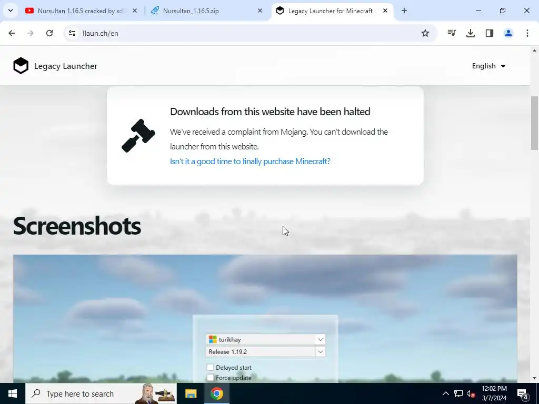Click the taskbar search box

coord(101,393)
